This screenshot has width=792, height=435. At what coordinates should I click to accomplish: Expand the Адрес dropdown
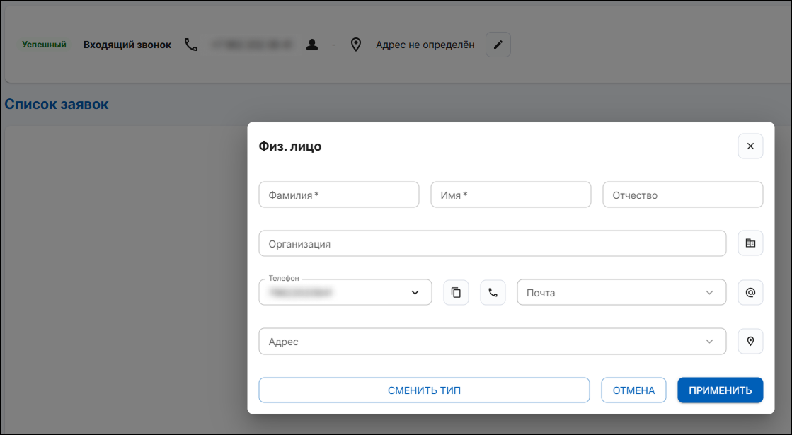coord(709,342)
